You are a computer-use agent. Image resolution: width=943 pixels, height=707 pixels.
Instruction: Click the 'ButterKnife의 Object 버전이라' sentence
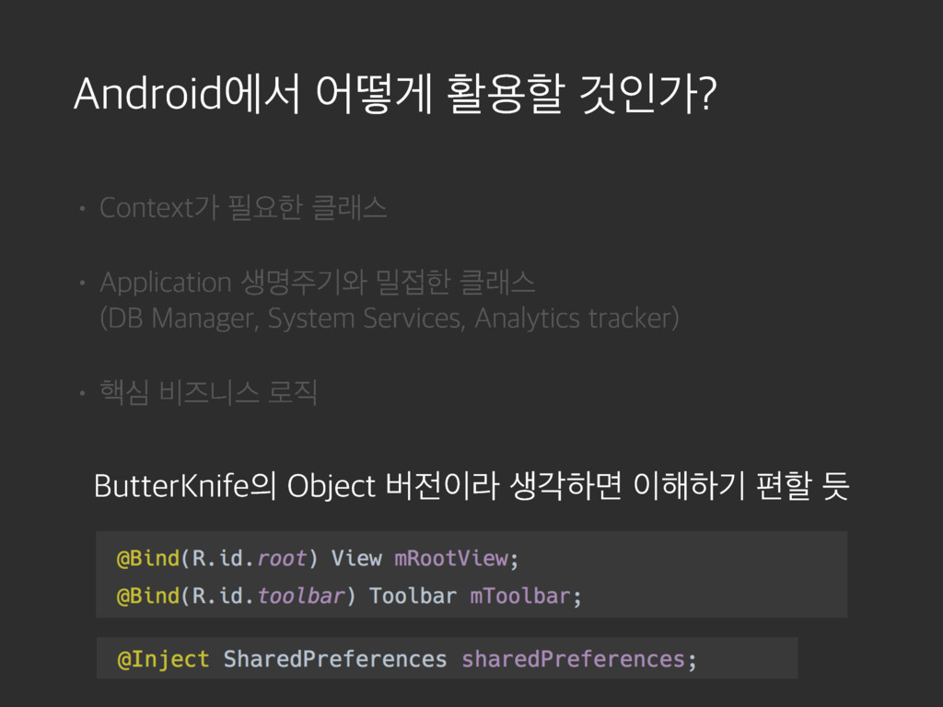[471, 486]
